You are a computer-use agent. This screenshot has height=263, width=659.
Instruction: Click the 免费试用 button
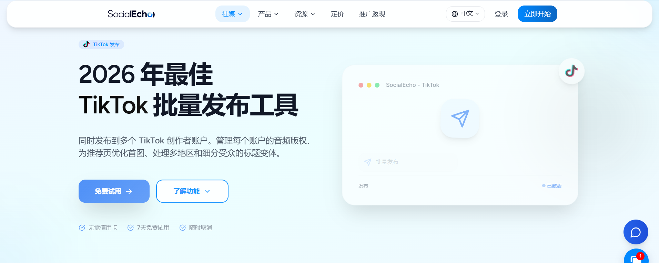point(114,191)
